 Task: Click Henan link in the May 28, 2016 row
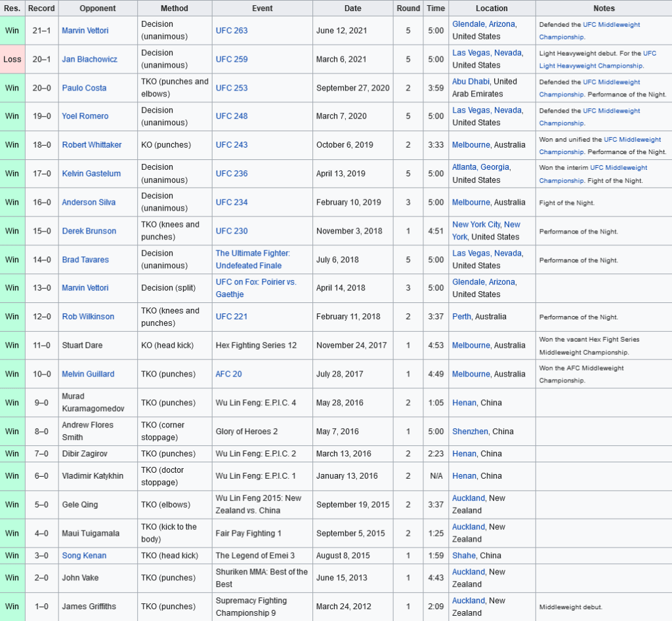(464, 403)
